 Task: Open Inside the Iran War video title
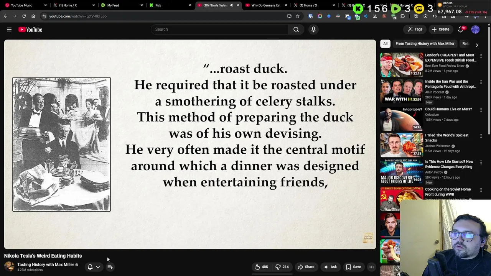pyautogui.click(x=450, y=84)
